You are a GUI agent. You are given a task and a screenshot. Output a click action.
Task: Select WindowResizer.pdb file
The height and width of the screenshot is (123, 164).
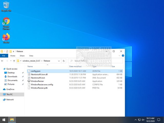[75, 88]
